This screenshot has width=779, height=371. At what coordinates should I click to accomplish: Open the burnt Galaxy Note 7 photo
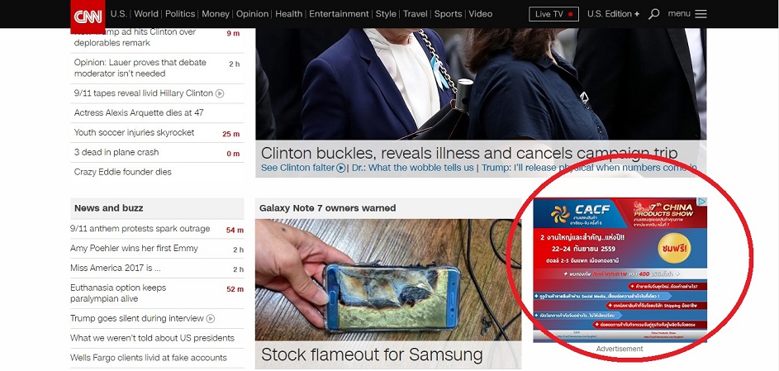388,280
